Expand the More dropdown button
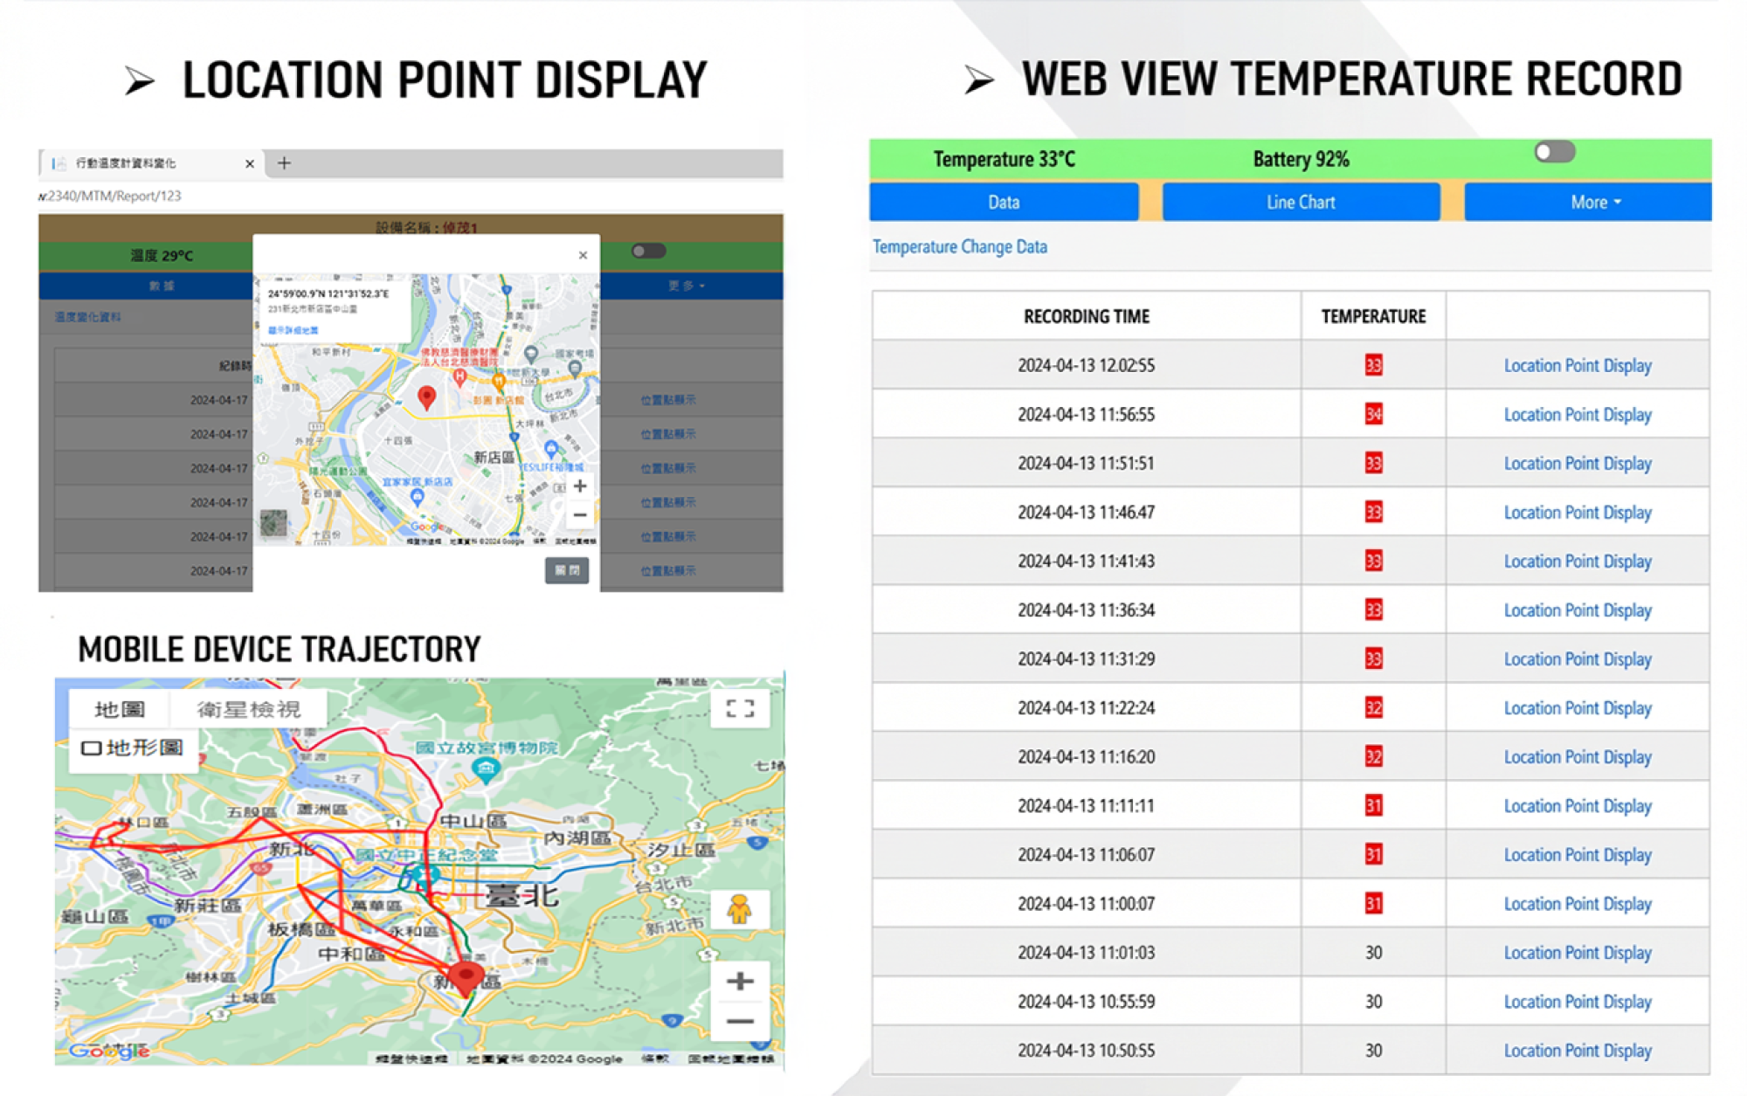1747x1096 pixels. 1594,202
